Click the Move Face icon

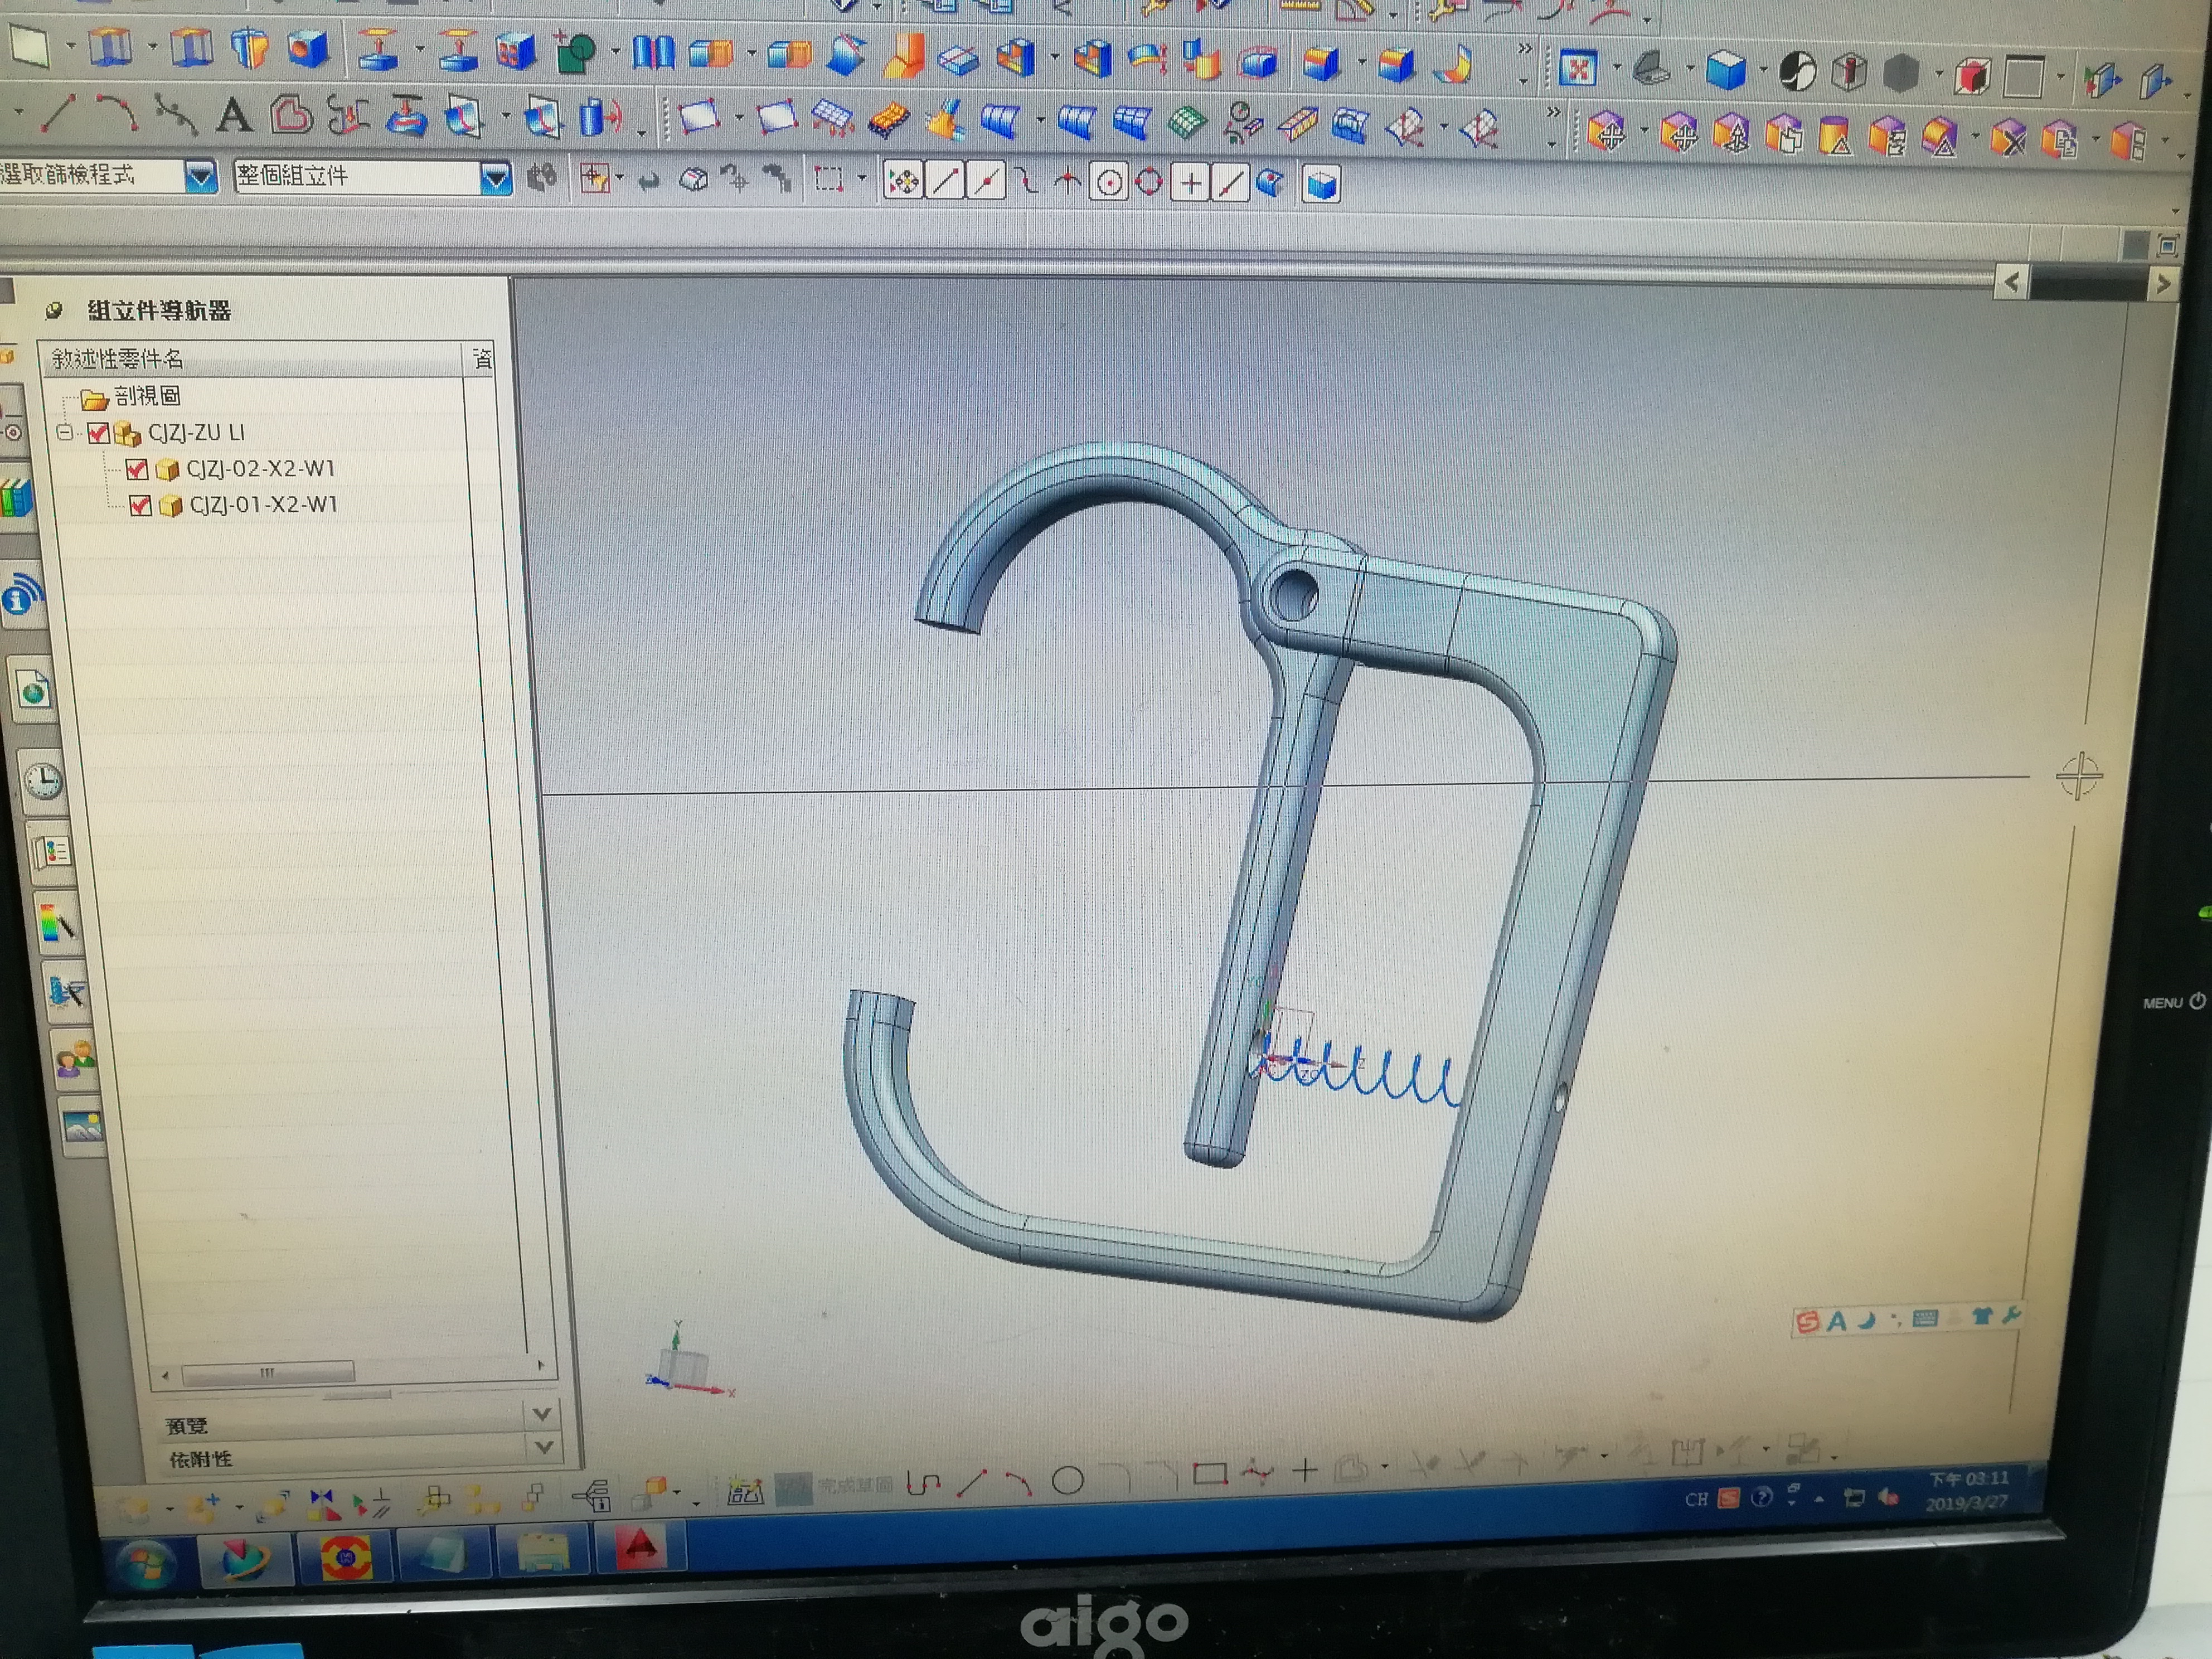(x=1606, y=131)
